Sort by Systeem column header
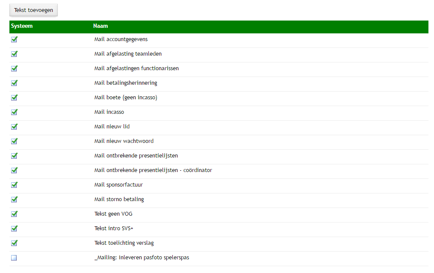This screenshot has width=434, height=273. [21, 26]
